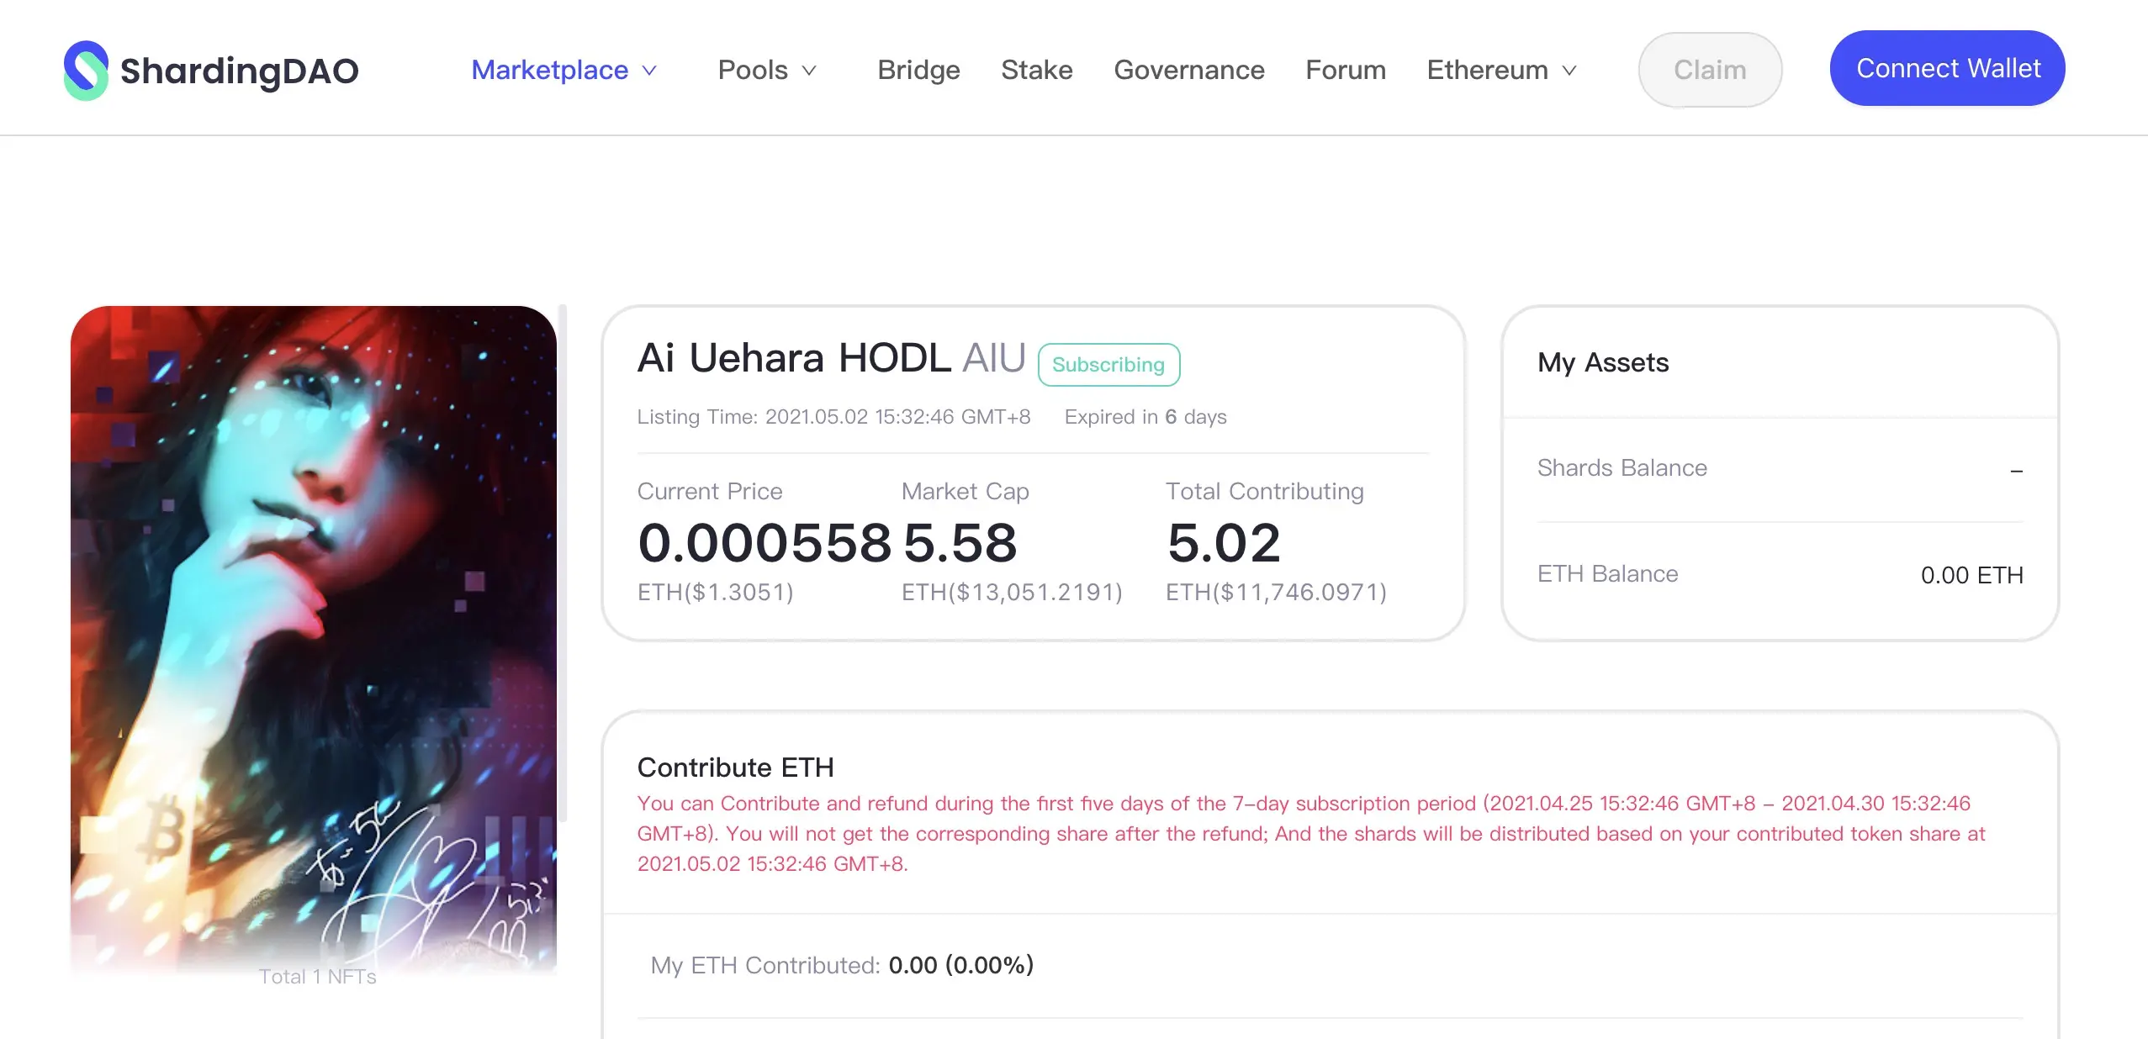
Task: Expand the Marketplace chevron arrow
Action: (x=649, y=71)
